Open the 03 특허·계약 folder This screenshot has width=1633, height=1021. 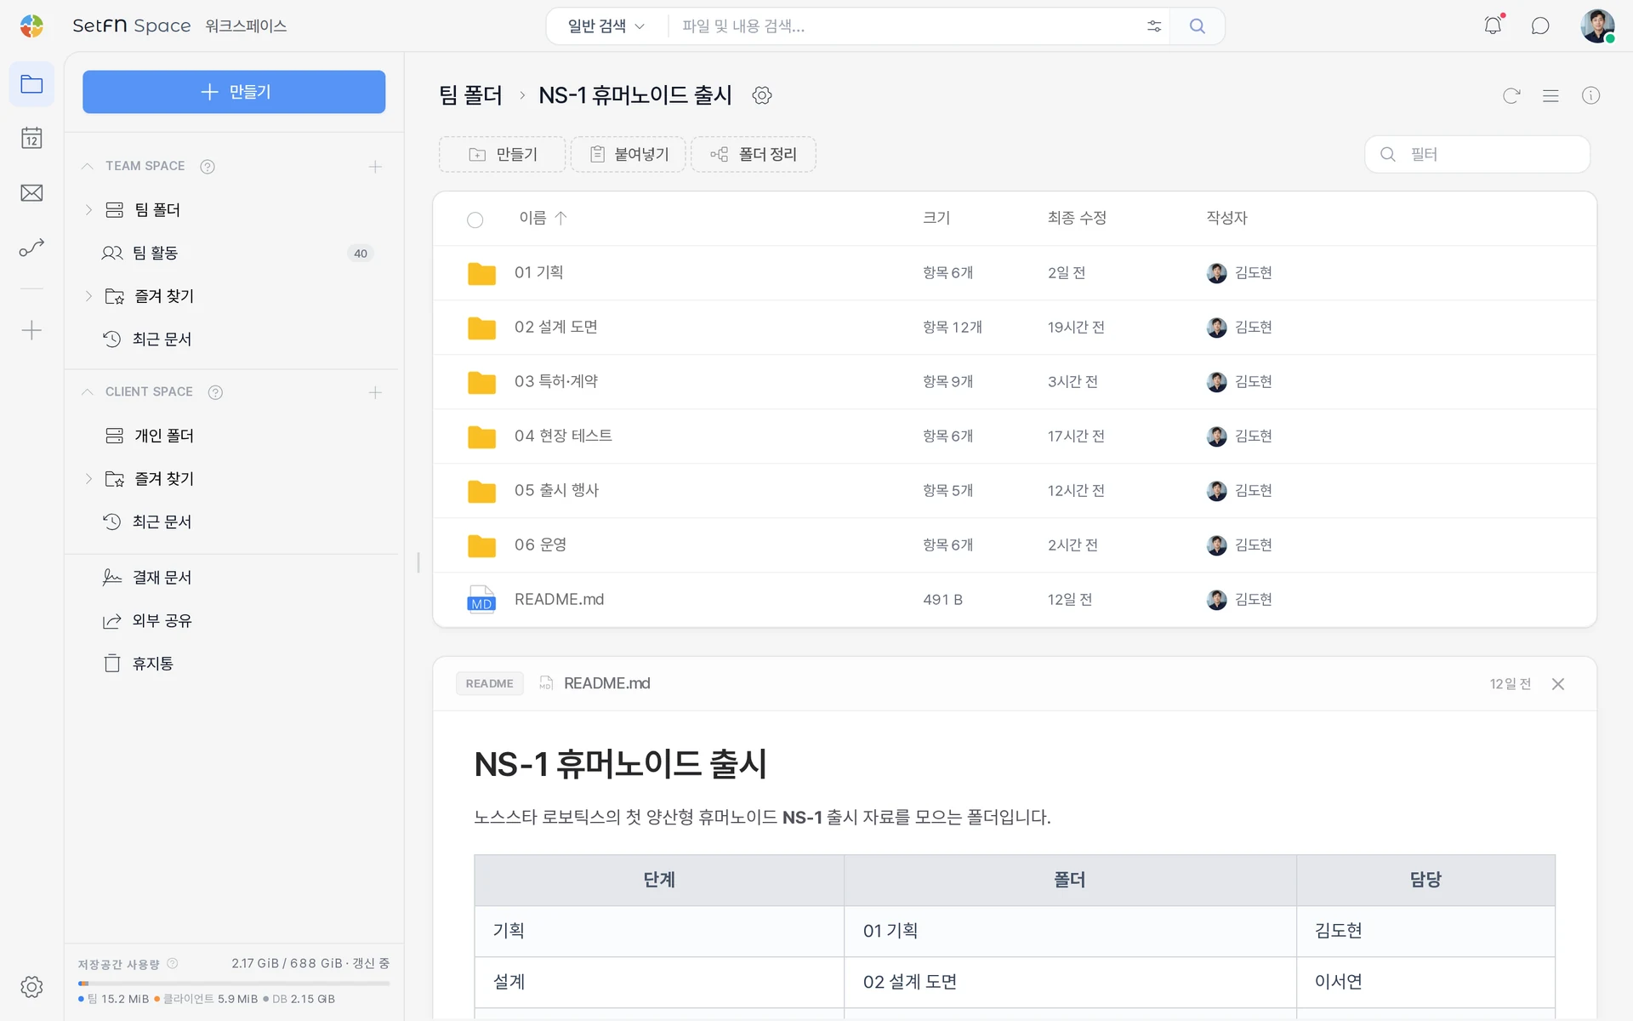[1015, 382]
